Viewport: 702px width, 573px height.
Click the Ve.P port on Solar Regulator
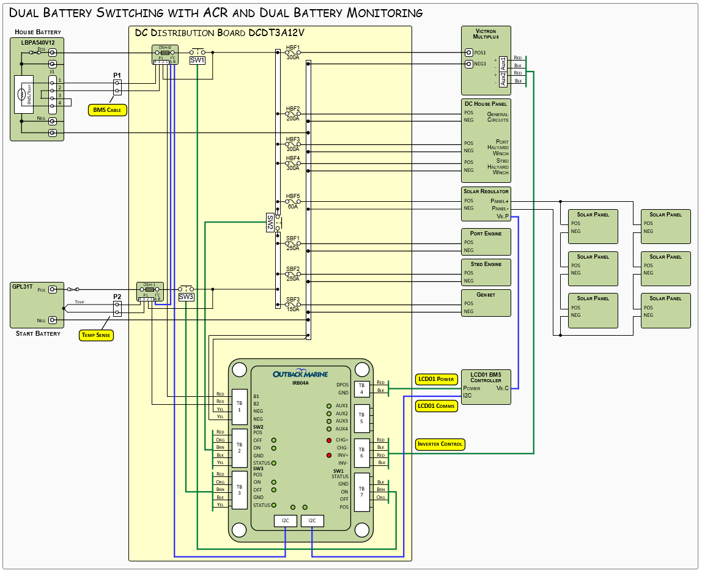click(x=503, y=216)
